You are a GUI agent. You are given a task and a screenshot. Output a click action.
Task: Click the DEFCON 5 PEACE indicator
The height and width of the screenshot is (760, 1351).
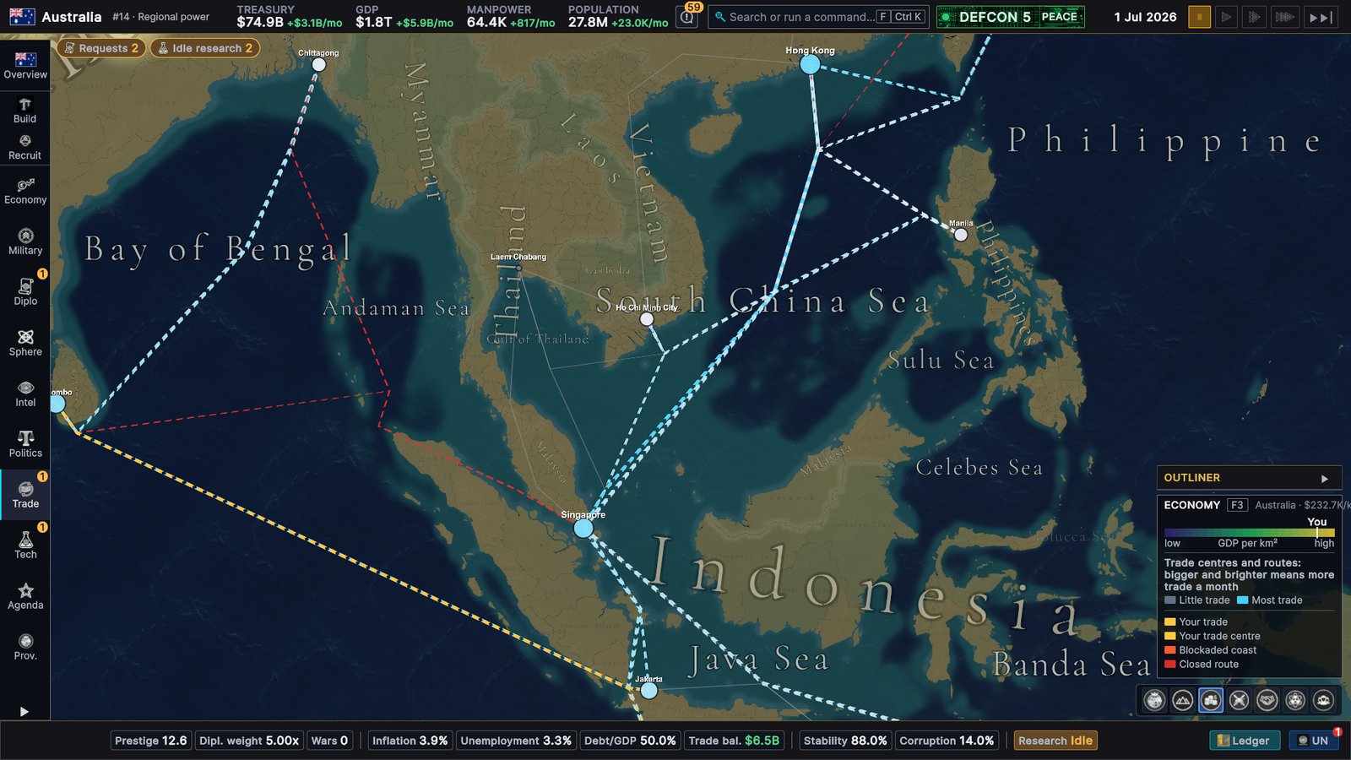[x=1010, y=17]
